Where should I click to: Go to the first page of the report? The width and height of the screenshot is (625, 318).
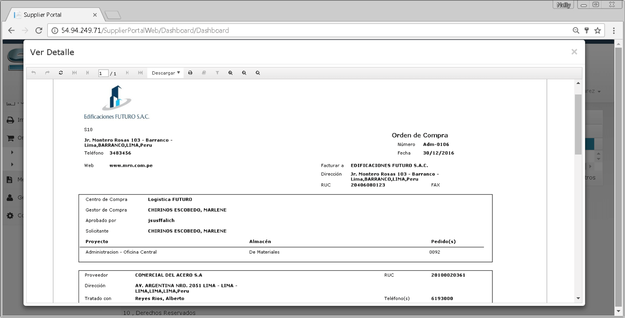tap(74, 73)
